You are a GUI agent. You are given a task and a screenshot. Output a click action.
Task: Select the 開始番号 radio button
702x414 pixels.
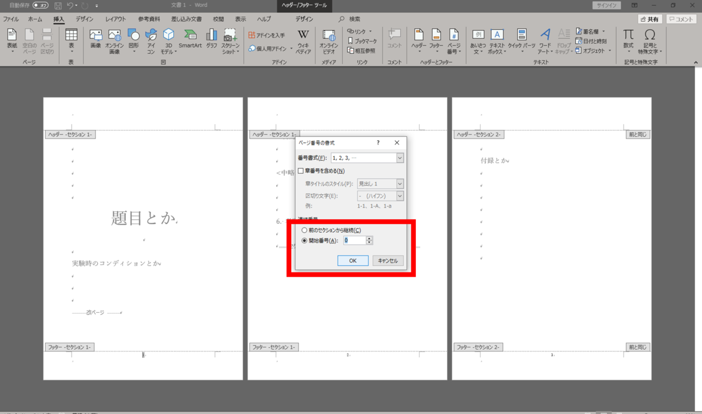coord(304,240)
